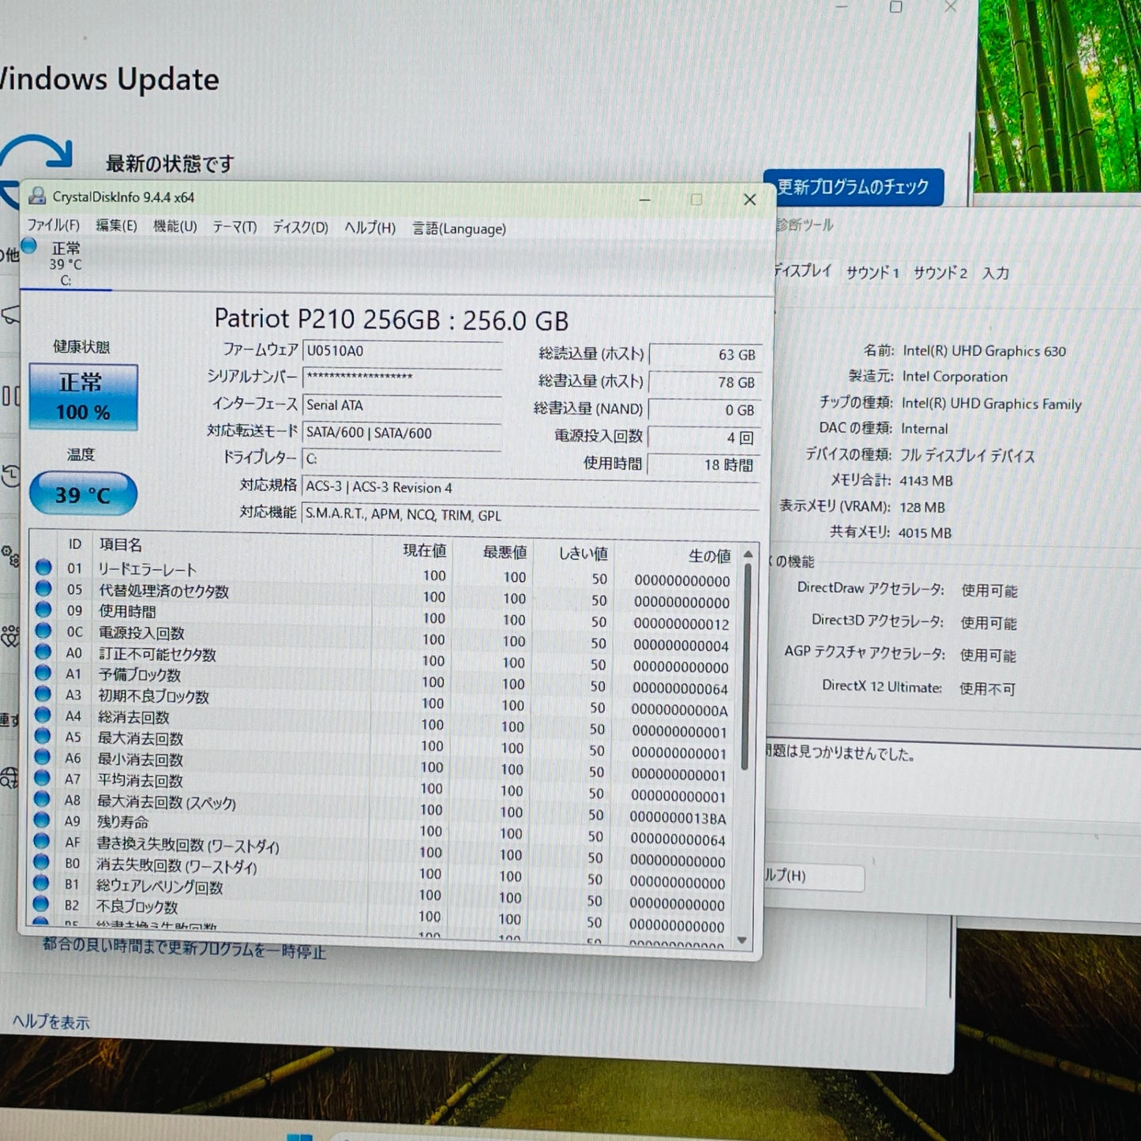The width and height of the screenshot is (1141, 1141).
Task: Open the 機能(U) menu
Action: click(174, 228)
